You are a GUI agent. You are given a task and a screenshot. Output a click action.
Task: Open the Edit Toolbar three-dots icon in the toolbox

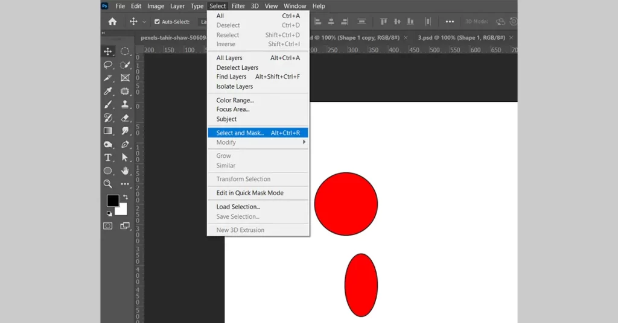point(125,184)
